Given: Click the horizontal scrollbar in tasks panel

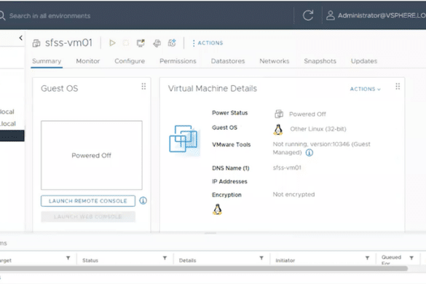Looking at the screenshot, I should [x=204, y=269].
